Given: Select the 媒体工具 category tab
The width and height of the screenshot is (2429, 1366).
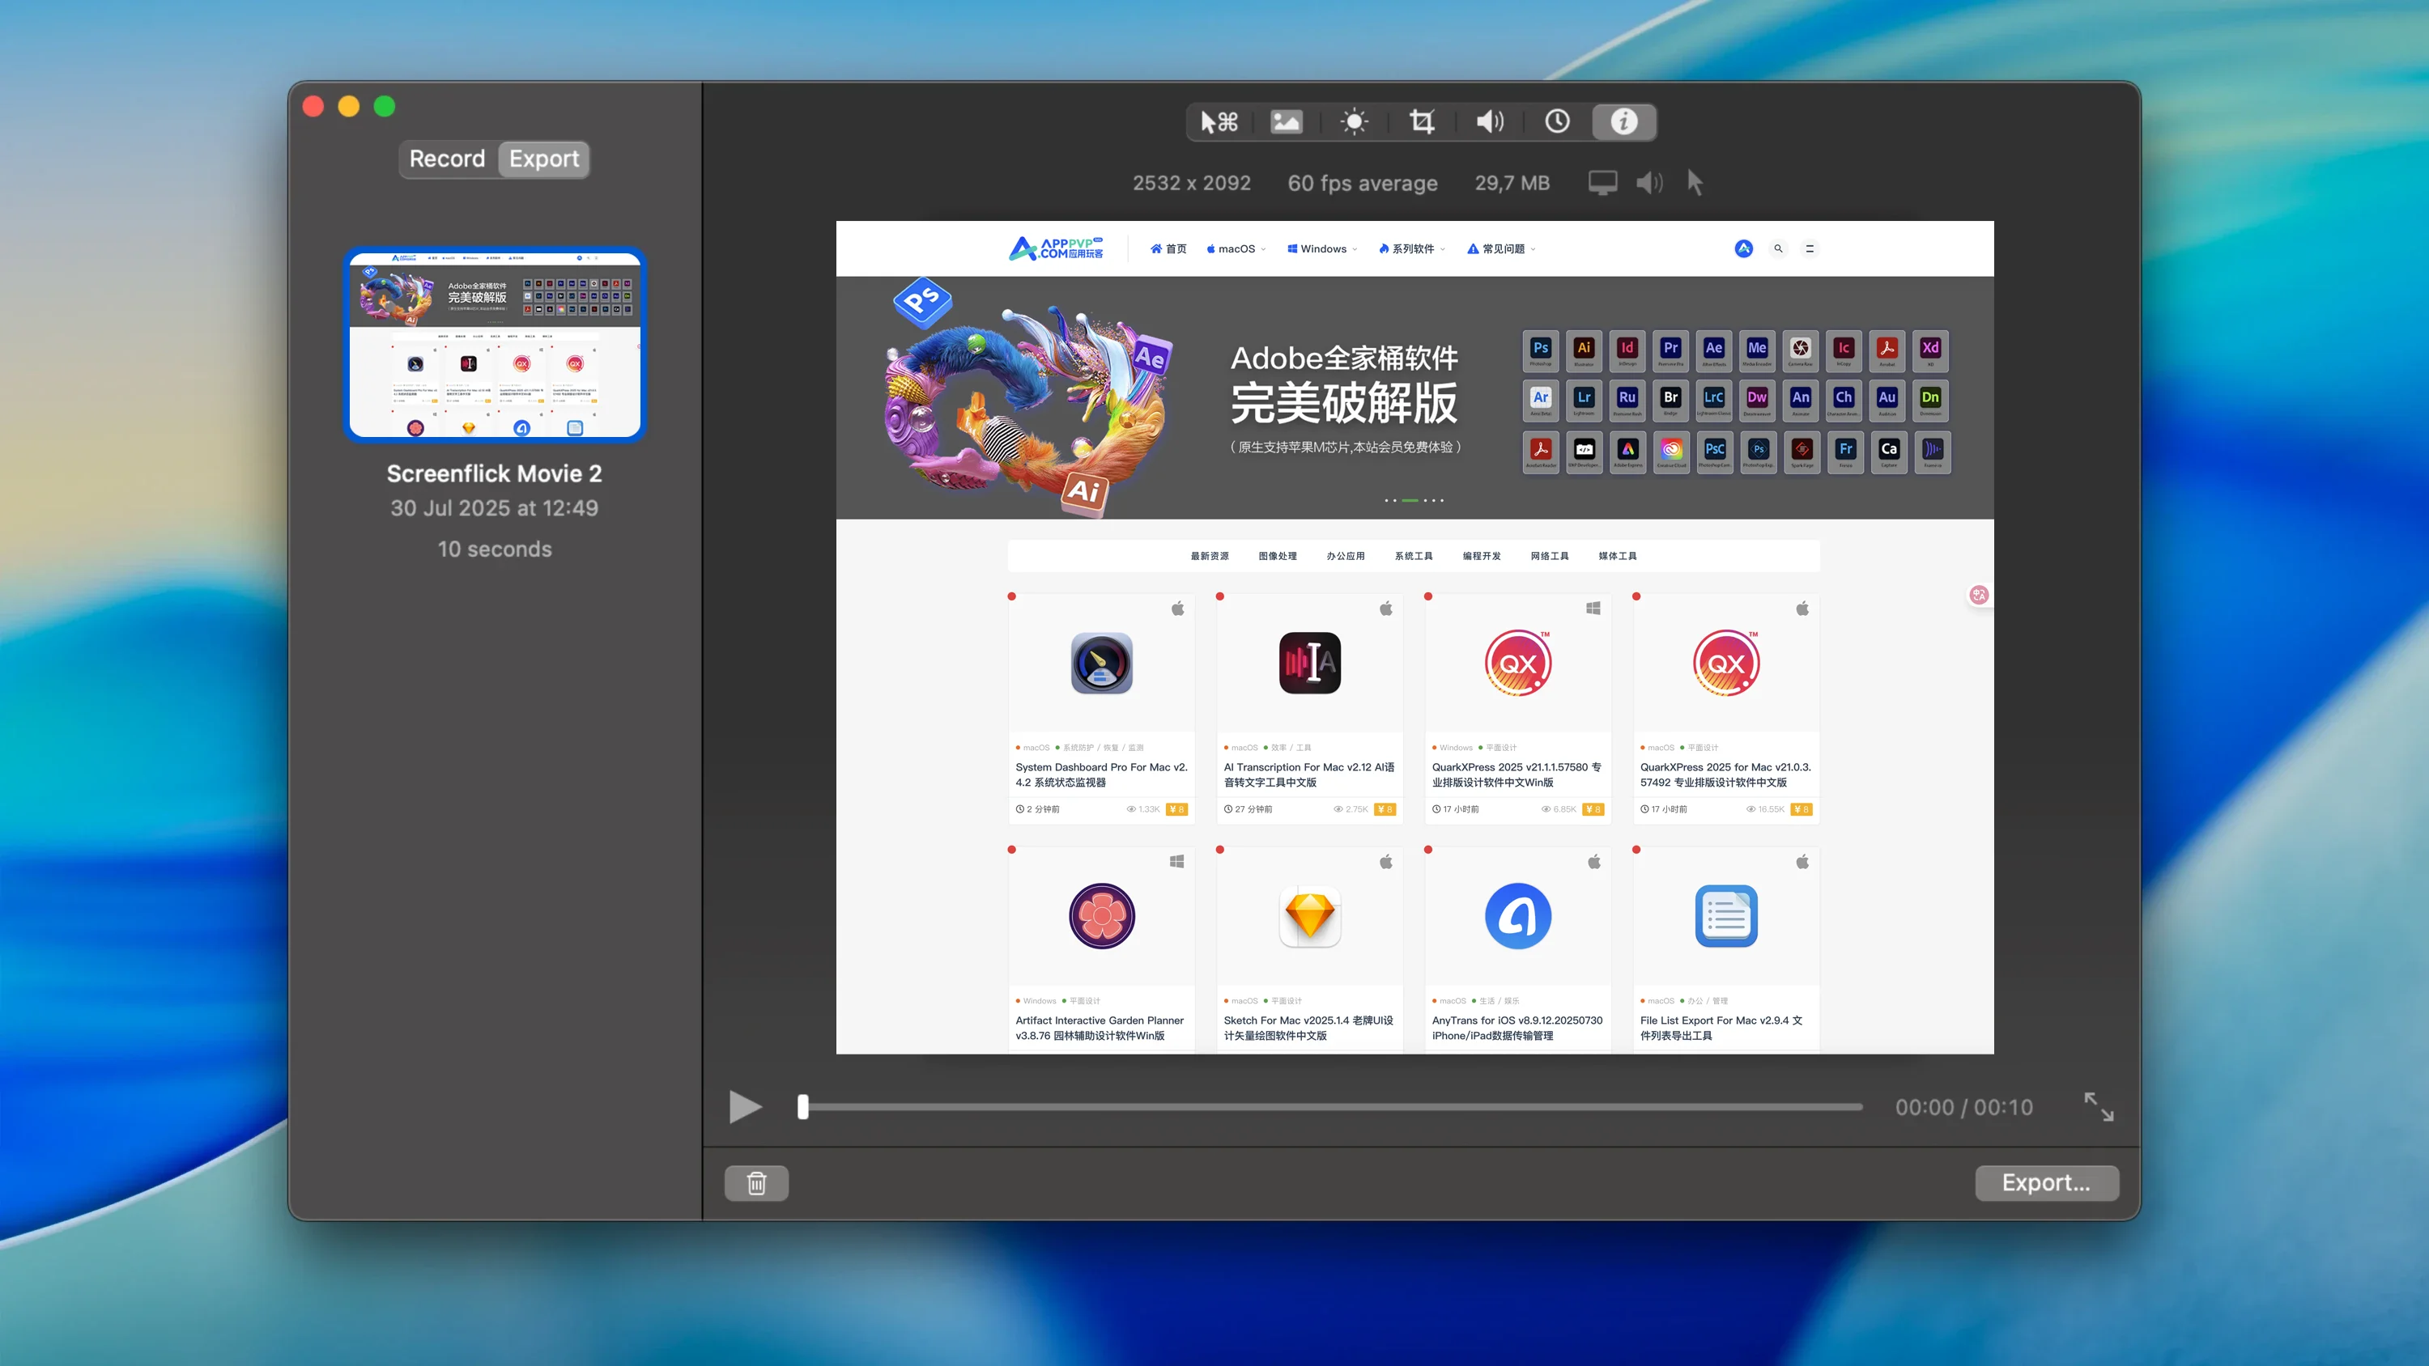Looking at the screenshot, I should click(x=1617, y=556).
